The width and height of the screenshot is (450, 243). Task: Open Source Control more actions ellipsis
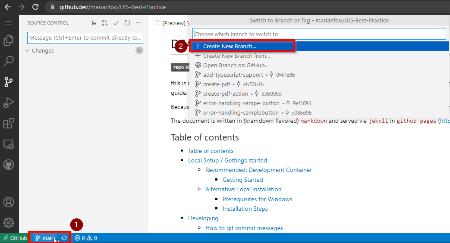138,23
